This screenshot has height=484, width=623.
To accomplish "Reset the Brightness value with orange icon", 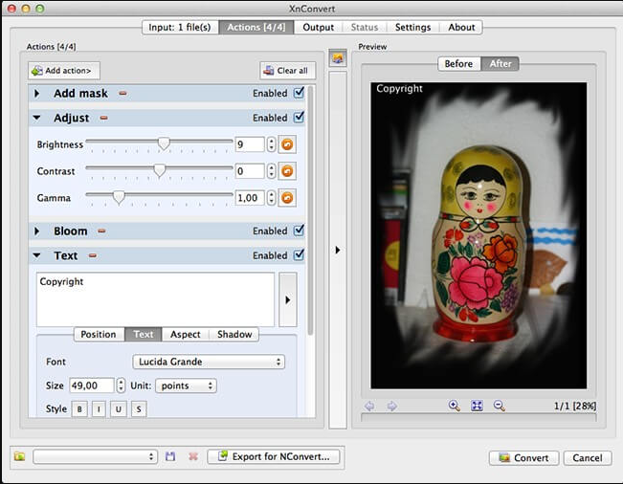I will coord(287,144).
